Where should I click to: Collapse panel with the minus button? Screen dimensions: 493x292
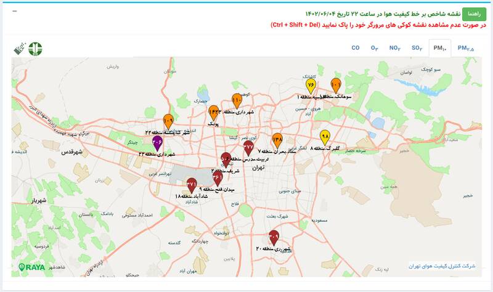(15, 11)
